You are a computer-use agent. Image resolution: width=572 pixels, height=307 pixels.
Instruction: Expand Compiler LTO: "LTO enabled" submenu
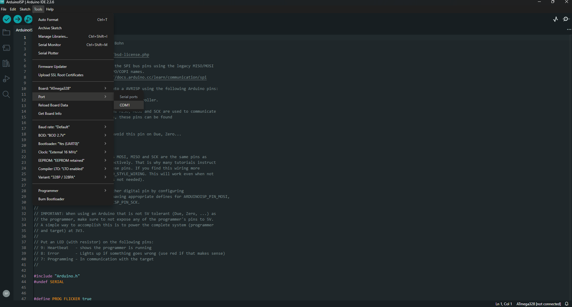(73, 169)
